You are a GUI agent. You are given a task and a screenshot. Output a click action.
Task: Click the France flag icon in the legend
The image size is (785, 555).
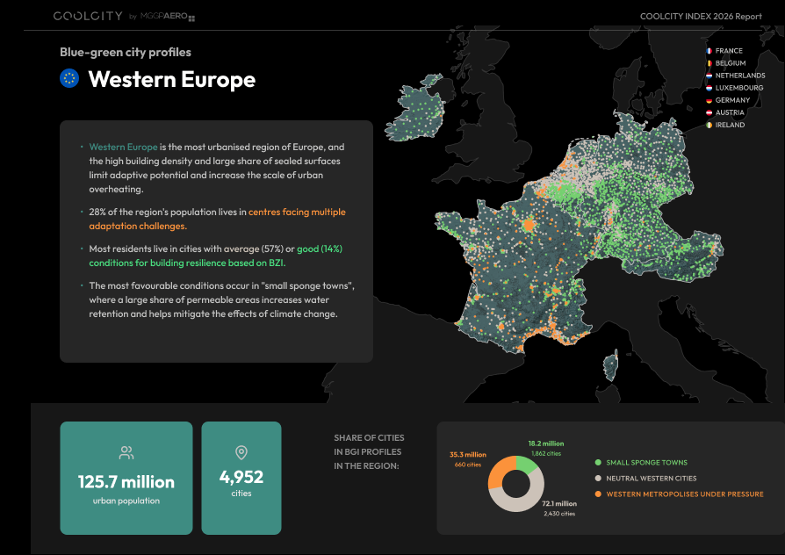[x=709, y=51]
